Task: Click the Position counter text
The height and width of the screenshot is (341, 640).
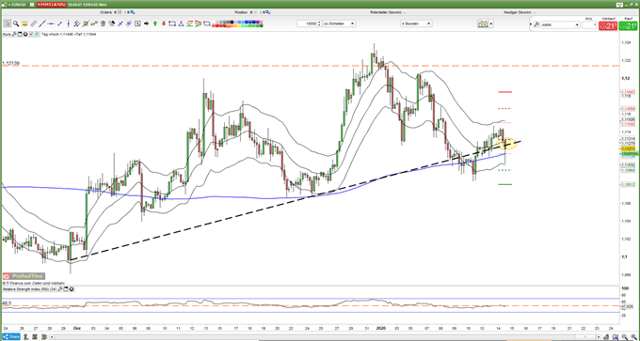Action: tap(251, 12)
